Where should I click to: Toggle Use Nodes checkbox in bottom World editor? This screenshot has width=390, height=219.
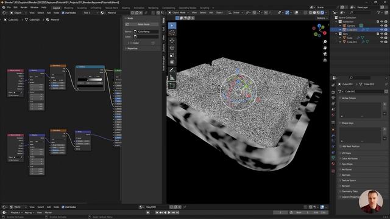(x=63, y=207)
